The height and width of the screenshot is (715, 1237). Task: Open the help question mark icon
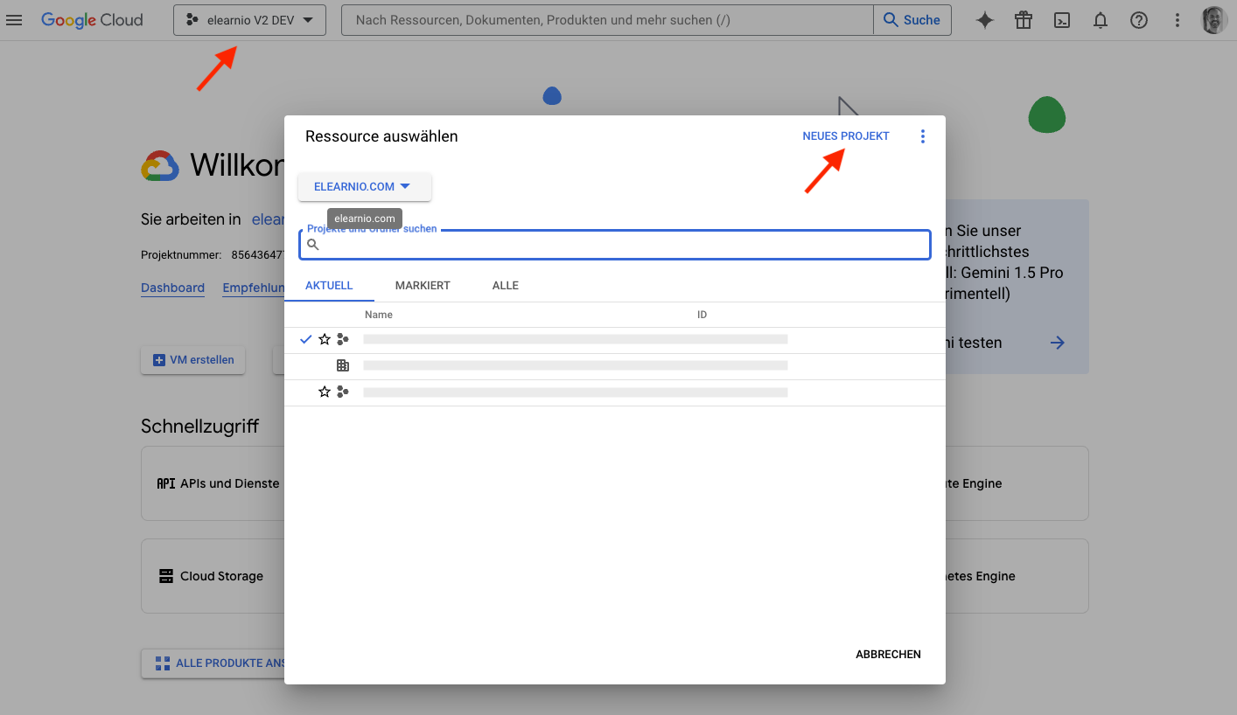pos(1139,20)
